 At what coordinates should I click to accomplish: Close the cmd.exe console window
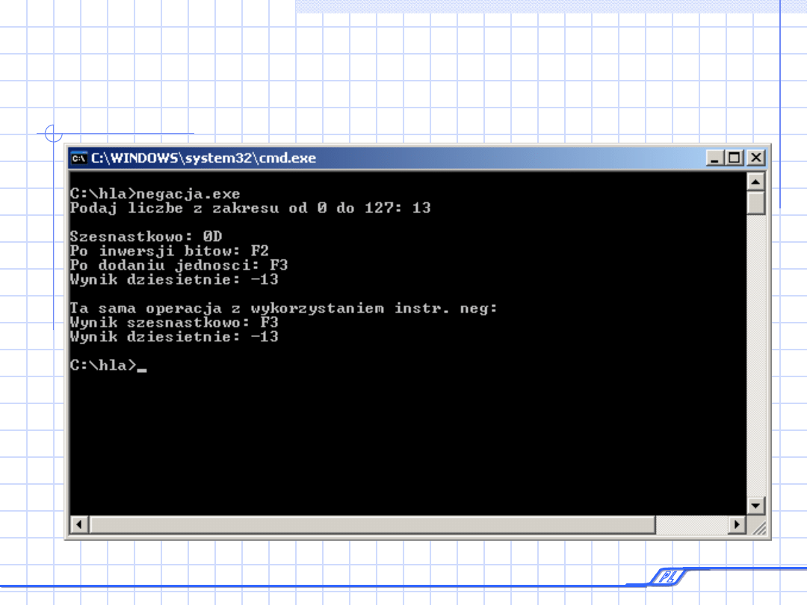click(756, 158)
